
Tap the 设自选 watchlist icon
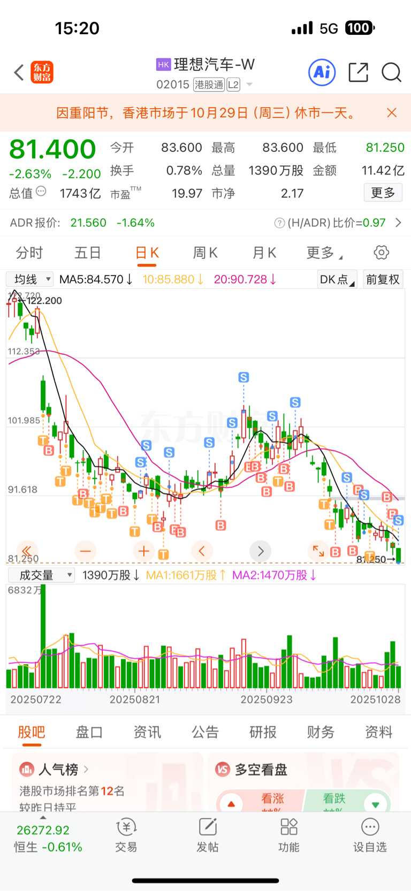click(370, 827)
